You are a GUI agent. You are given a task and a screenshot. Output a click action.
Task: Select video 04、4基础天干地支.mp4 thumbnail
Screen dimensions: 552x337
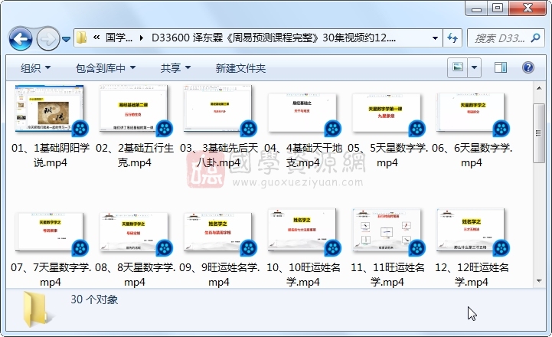pyautogui.click(x=303, y=114)
